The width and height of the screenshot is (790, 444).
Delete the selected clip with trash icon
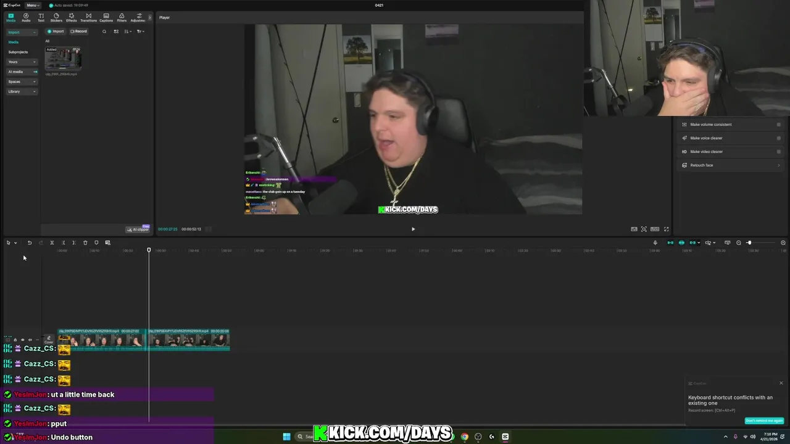point(85,243)
